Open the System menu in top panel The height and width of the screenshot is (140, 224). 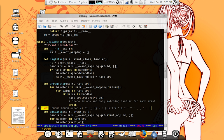[x=83, y=2]
